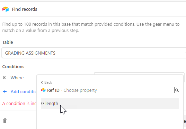Focus the Choose property search field
Screen dimensions: 186x129
point(118,90)
